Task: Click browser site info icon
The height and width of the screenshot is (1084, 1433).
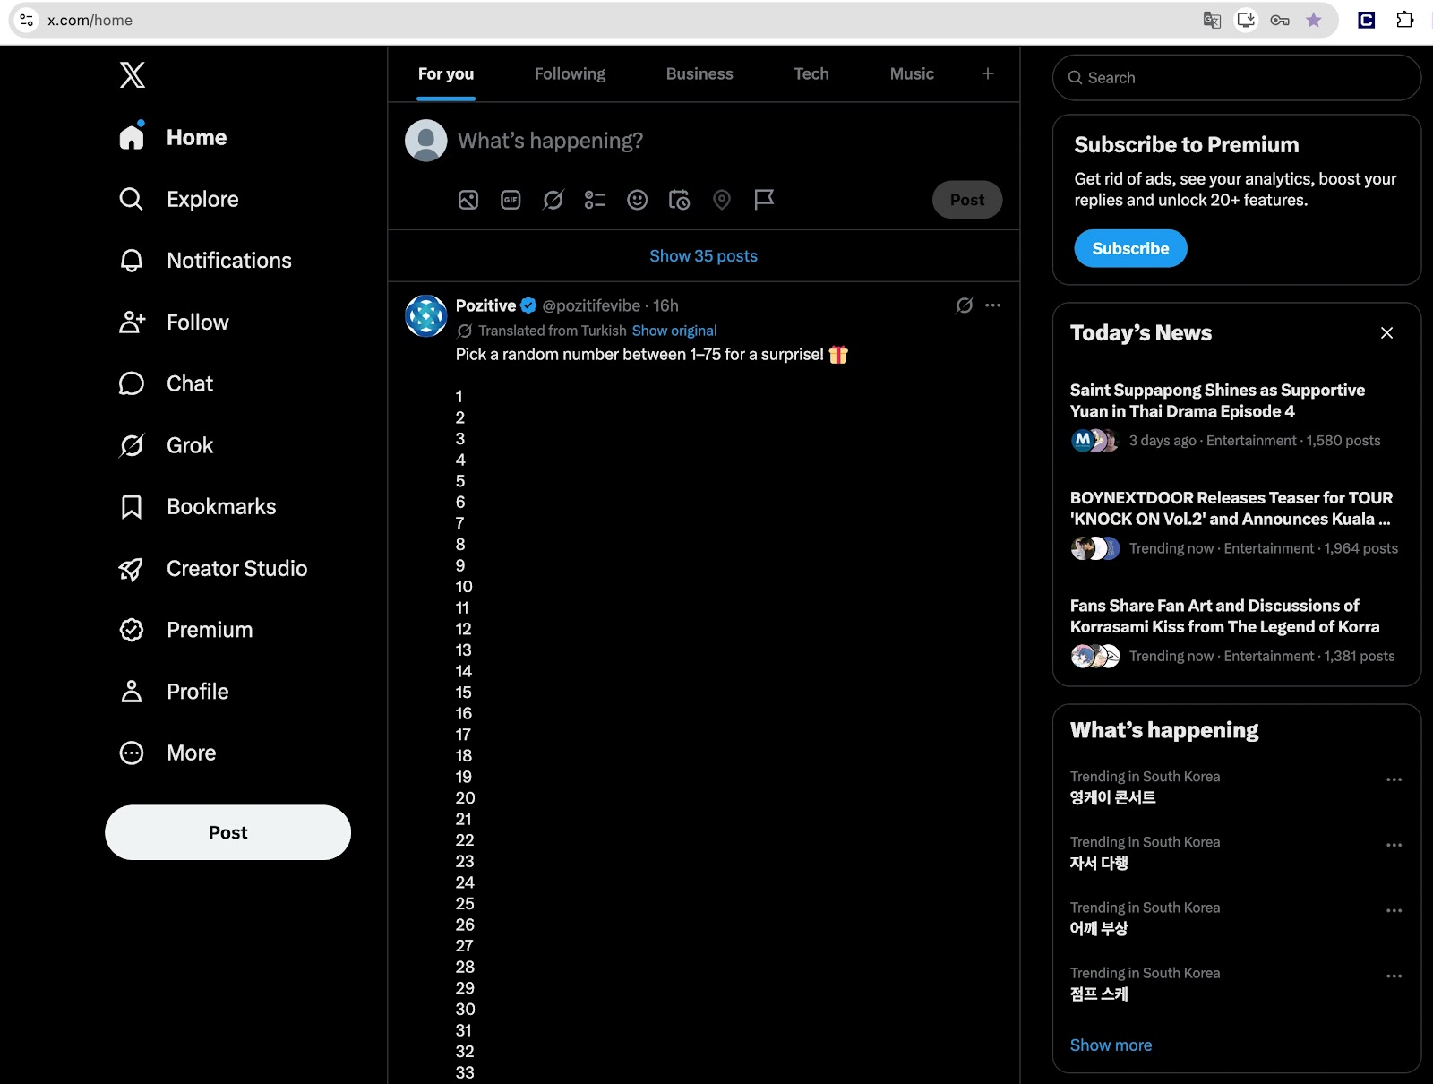Action: 27,20
